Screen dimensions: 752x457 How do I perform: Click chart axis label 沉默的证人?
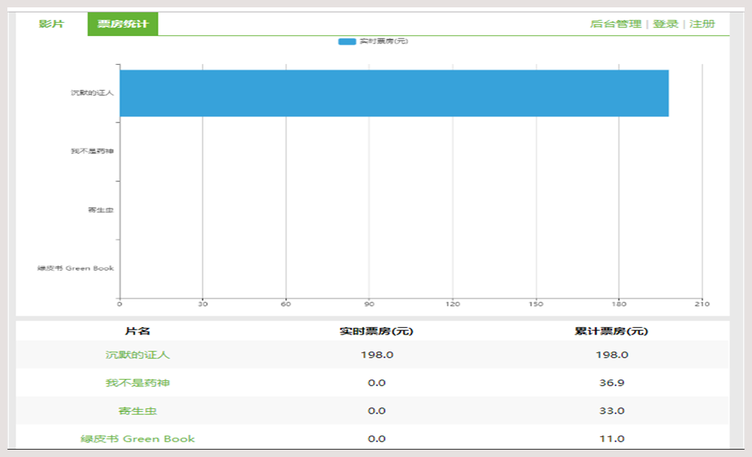tap(92, 93)
